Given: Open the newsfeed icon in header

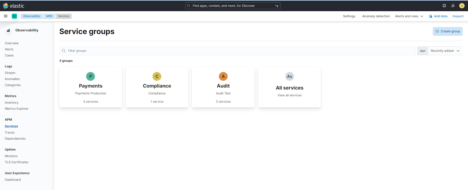Looking at the screenshot, I should point(453,6).
